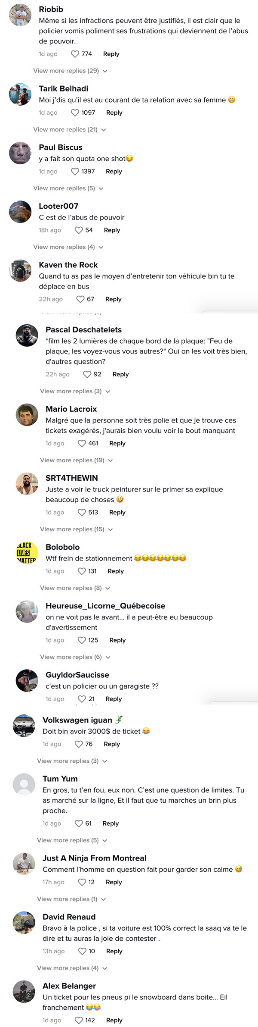This screenshot has height=1027, width=258.
Task: Show the 8 replies under Bolobolo's comment
Action: click(75, 588)
